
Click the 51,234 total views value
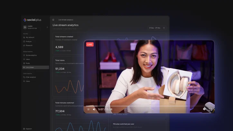pos(60,69)
